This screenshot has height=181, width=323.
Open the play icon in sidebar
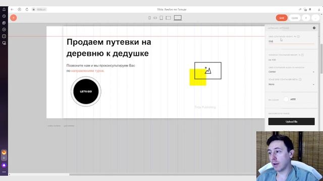(4, 30)
